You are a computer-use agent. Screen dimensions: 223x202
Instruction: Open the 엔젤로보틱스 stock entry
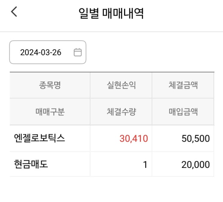coord(40,138)
